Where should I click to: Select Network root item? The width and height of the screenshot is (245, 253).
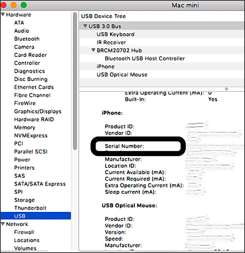point(17,224)
